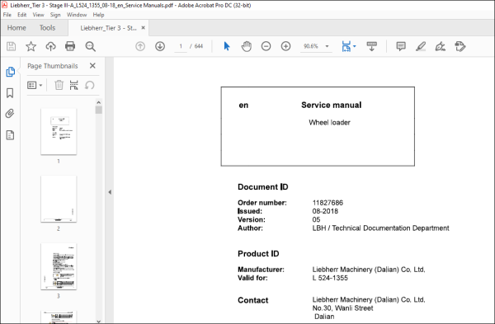
Task: Open the thumbnail options dropdown menu
Action: (x=35, y=85)
